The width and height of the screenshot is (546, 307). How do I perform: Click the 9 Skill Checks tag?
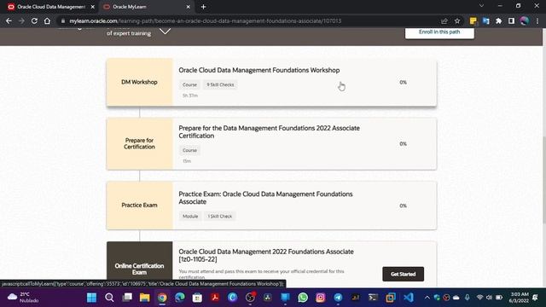220,84
